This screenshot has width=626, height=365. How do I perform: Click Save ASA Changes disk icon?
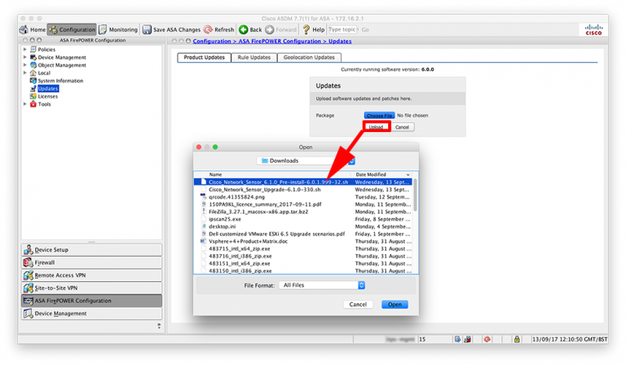coord(147,29)
